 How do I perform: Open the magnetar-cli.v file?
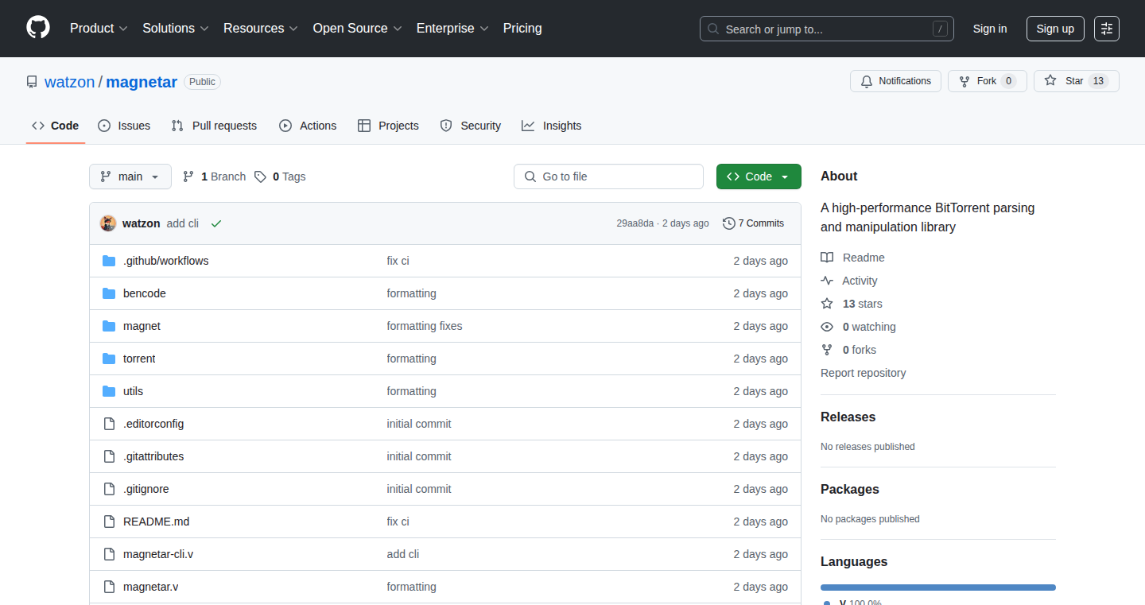(x=158, y=554)
